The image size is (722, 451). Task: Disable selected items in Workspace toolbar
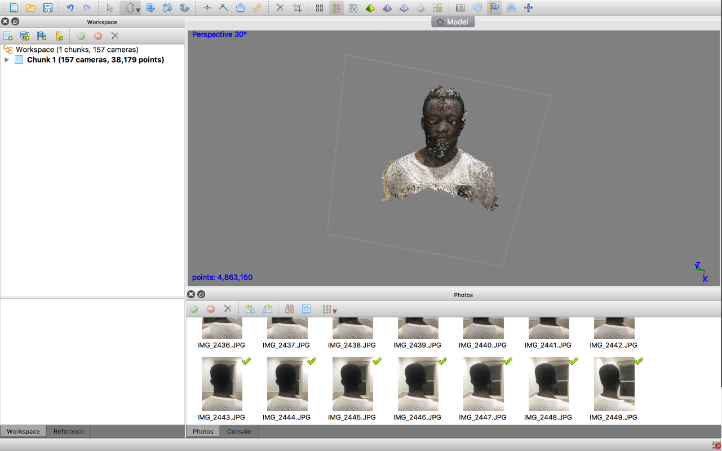click(98, 36)
